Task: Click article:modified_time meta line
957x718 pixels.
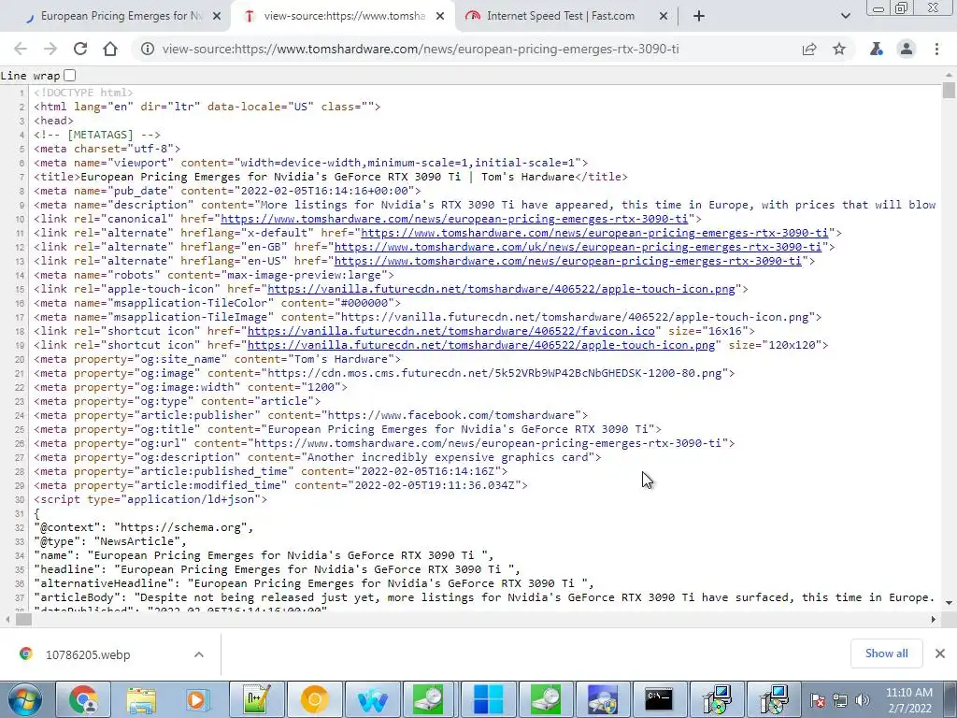Action: [280, 485]
